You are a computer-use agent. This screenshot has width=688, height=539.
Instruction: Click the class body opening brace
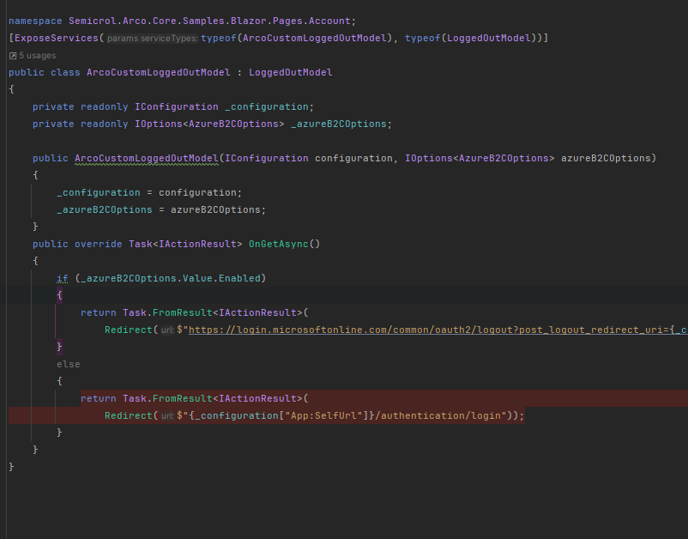pyautogui.click(x=12, y=89)
